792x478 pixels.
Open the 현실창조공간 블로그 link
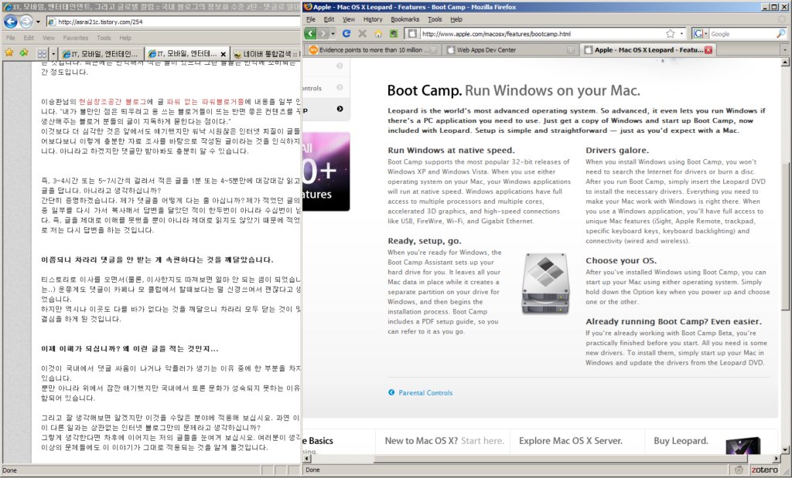[112, 101]
